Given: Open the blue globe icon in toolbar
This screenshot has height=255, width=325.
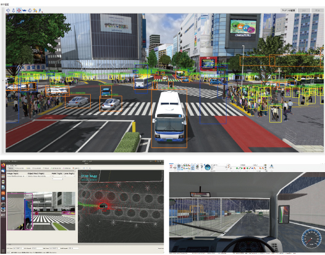Looking at the screenshot, I should coord(208,167).
